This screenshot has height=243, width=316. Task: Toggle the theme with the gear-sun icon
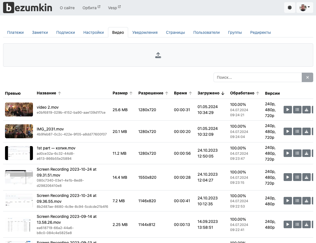pos(289,8)
